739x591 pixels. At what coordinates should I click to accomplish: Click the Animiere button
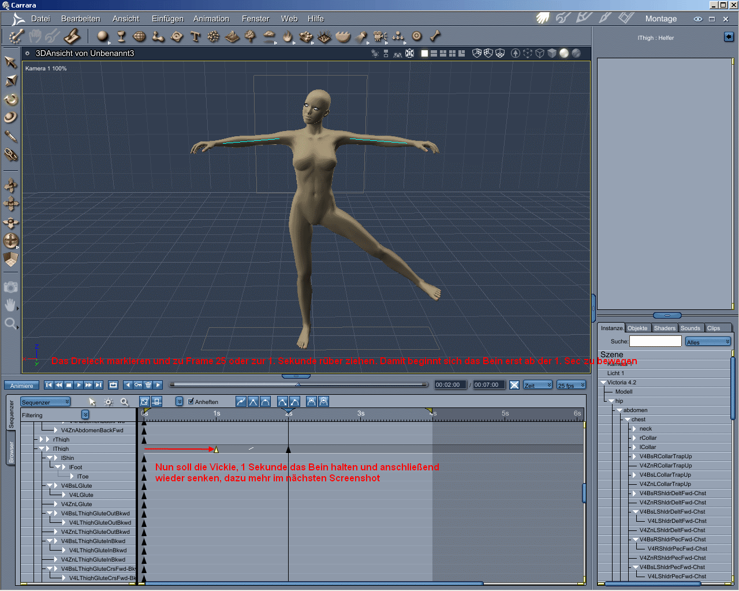[22, 386]
